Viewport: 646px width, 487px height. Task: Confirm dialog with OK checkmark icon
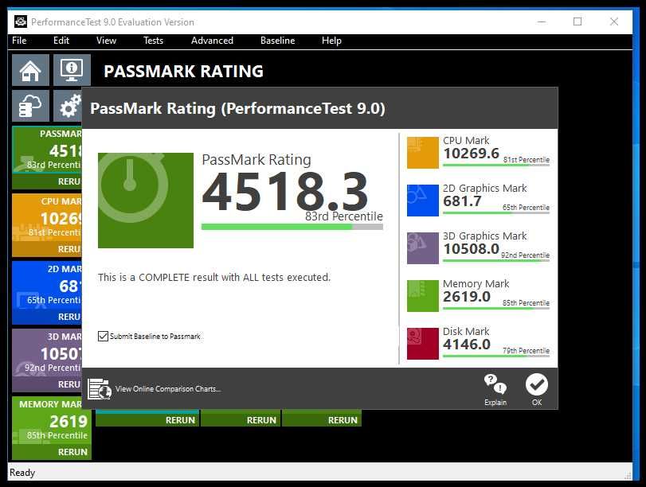pyautogui.click(x=537, y=389)
